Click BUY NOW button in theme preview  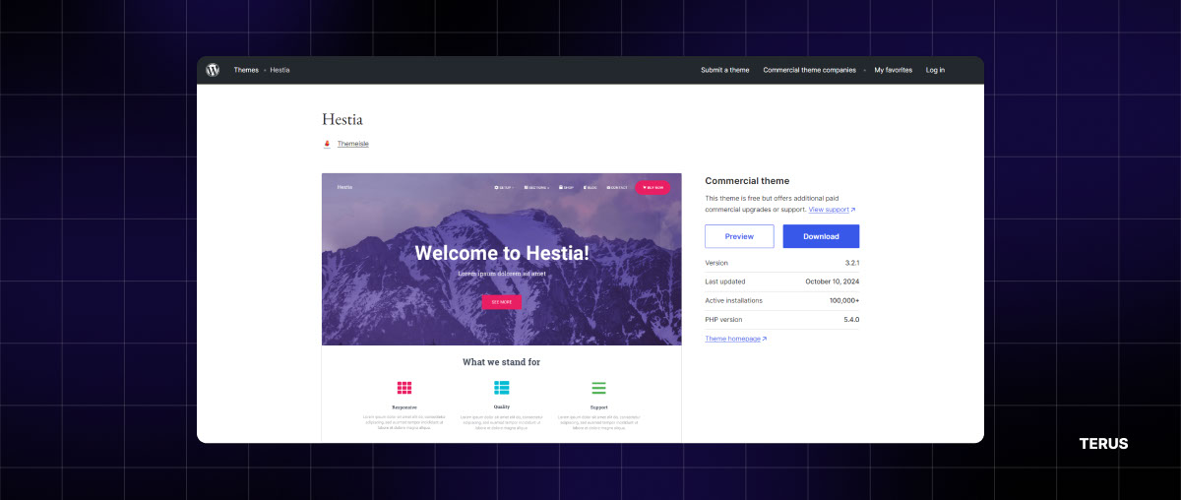653,187
